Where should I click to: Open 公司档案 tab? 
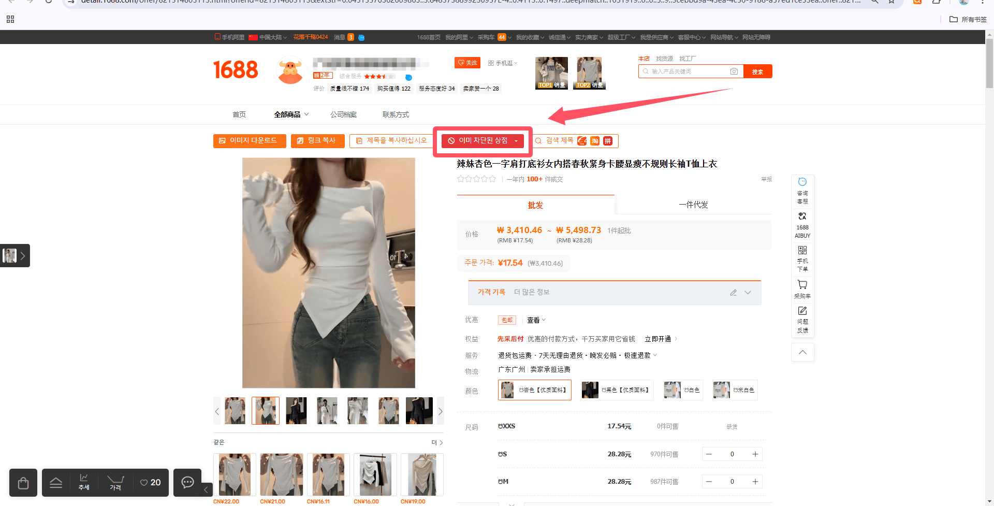[344, 114]
